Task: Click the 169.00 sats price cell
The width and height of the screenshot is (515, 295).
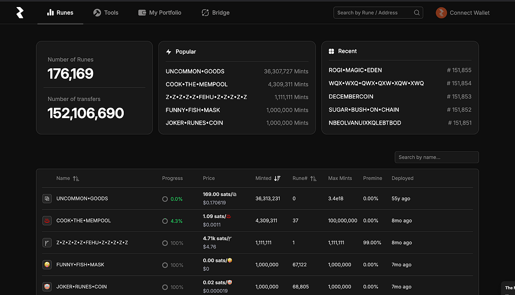Action: (x=219, y=198)
